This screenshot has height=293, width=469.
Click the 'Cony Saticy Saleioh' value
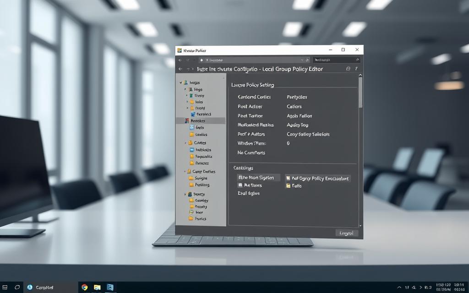[308, 134]
